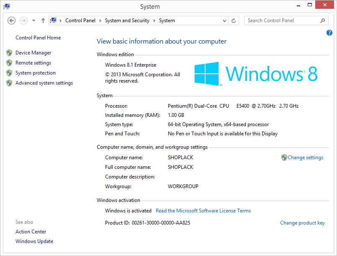The width and height of the screenshot is (337, 256).
Task: Open System protection
Action: click(36, 73)
